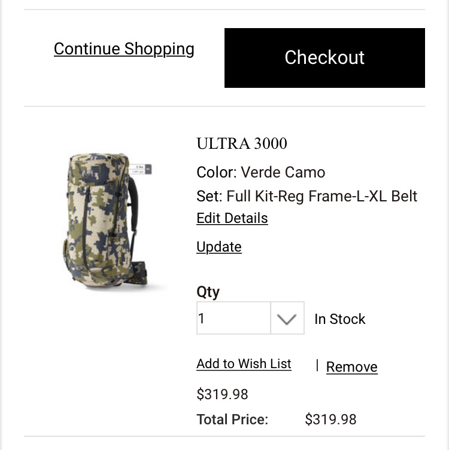Remove the ULTRA 3000 from cart
449x450 pixels.
(352, 367)
